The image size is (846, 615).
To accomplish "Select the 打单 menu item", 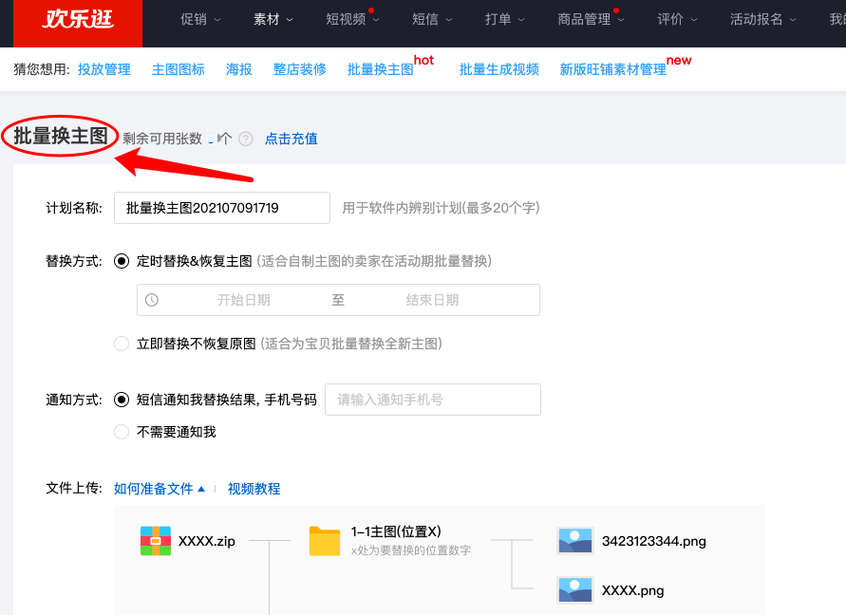I will pos(499,18).
